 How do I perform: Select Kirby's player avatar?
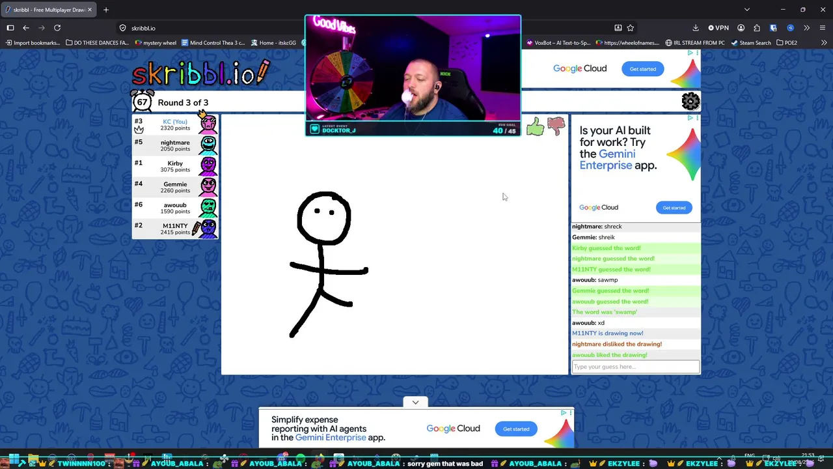[208, 165]
